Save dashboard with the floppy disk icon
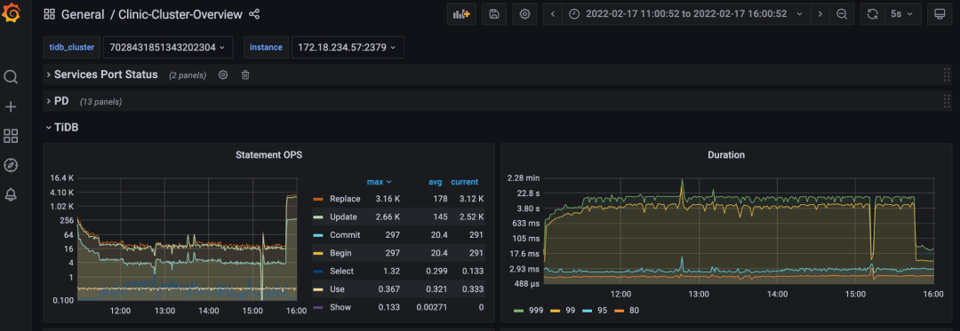Image resolution: width=960 pixels, height=331 pixels. [494, 14]
